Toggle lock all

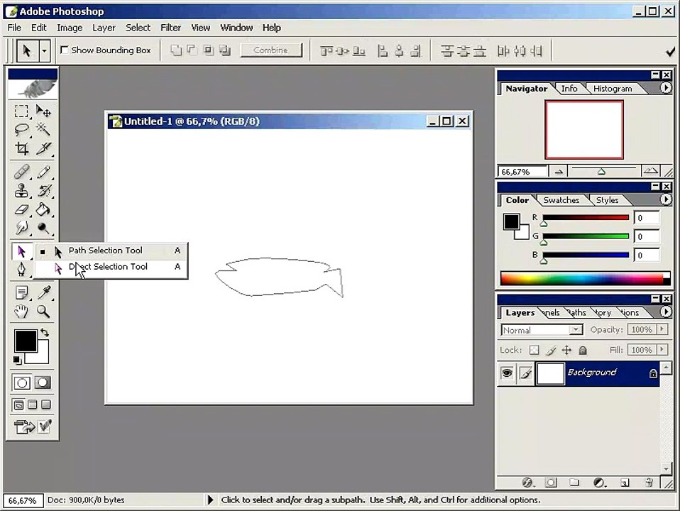point(583,350)
